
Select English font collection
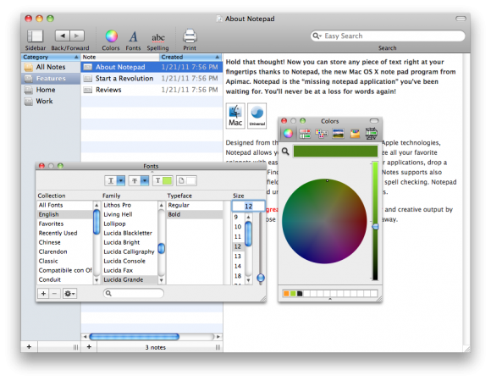point(64,214)
